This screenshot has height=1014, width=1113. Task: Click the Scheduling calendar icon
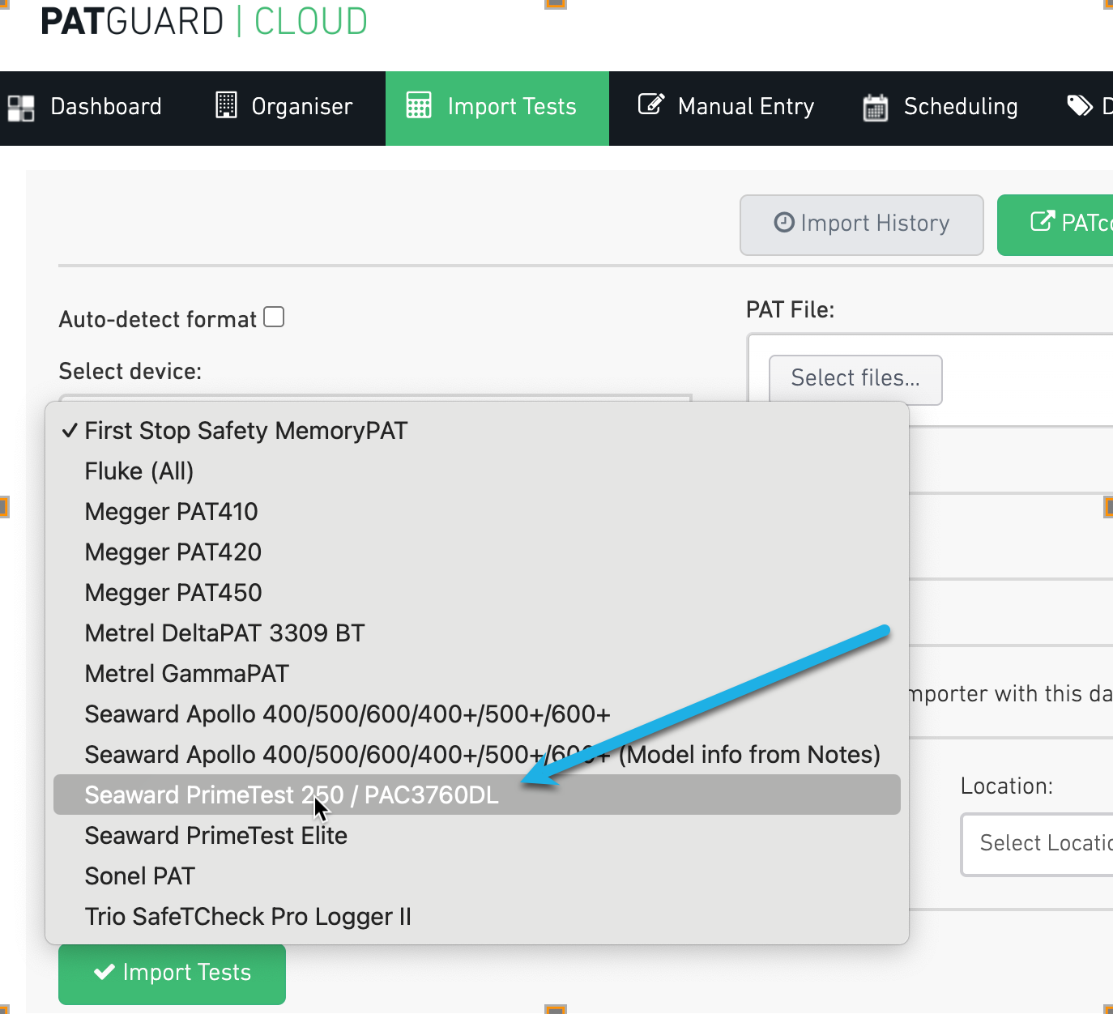tap(876, 107)
